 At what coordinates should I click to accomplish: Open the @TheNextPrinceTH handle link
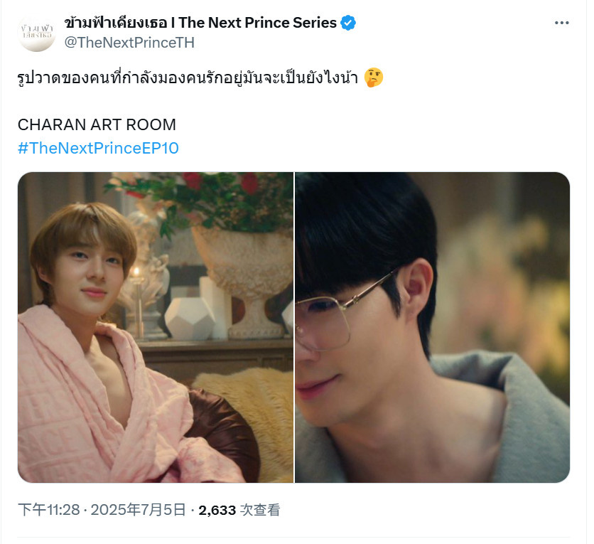pos(129,43)
